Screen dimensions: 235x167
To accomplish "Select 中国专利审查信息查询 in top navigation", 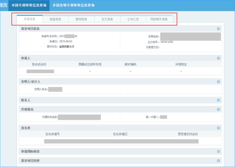I will point(30,4).
